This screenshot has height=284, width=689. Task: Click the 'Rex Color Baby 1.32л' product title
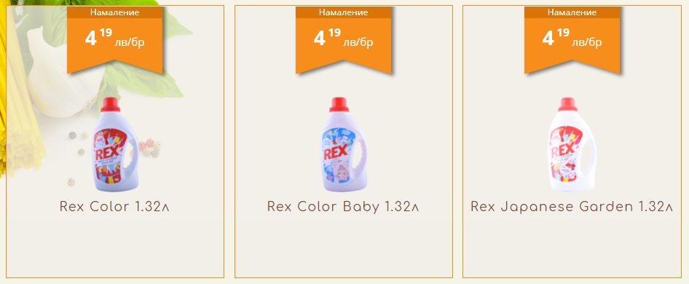tap(343, 207)
